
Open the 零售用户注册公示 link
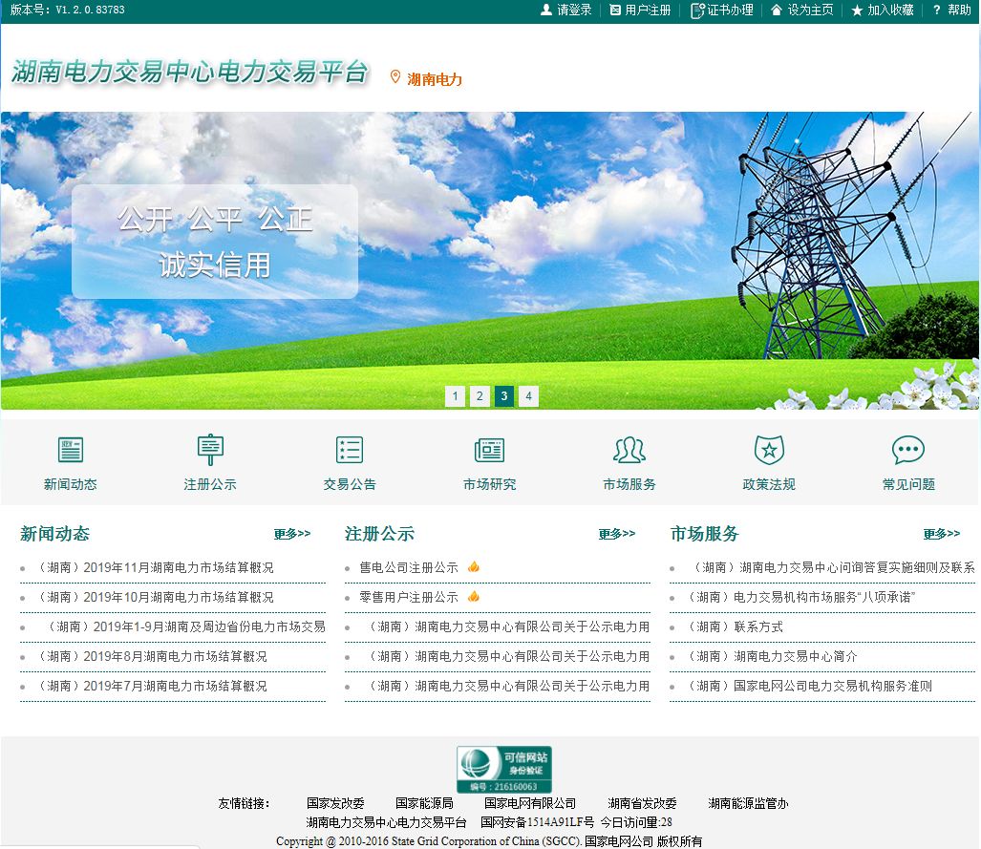409,597
